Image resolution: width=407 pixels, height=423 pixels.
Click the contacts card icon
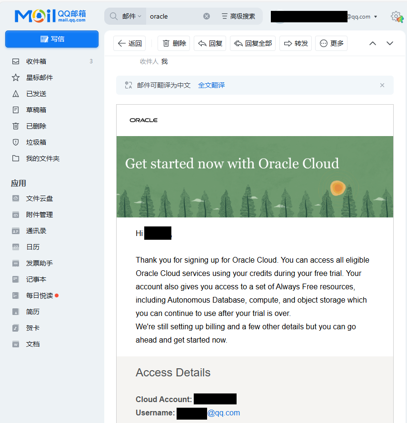(16, 231)
